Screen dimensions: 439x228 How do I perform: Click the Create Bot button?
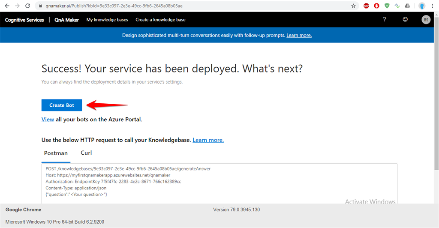coord(62,105)
